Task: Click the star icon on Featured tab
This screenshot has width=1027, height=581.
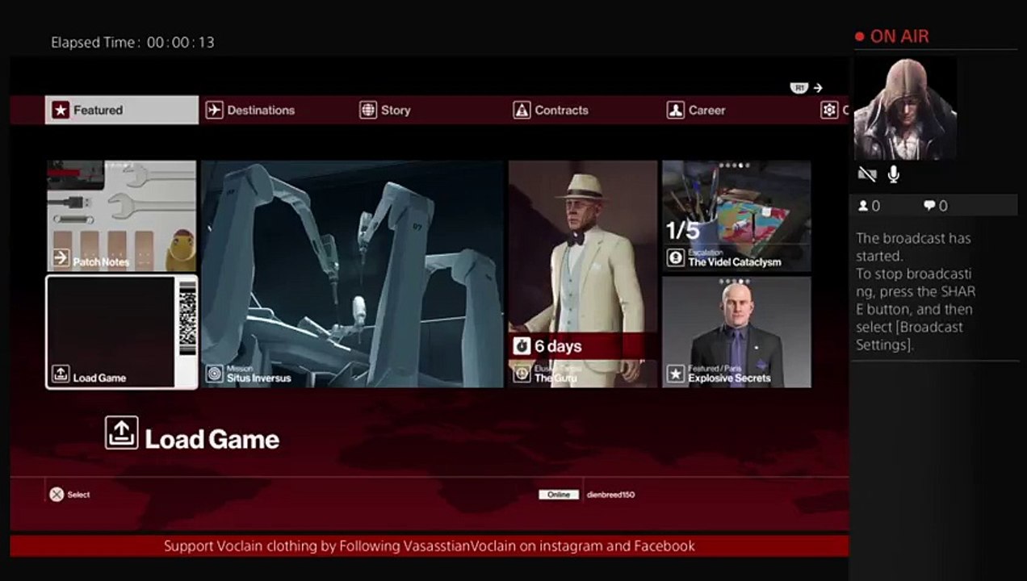Action: [x=61, y=110]
